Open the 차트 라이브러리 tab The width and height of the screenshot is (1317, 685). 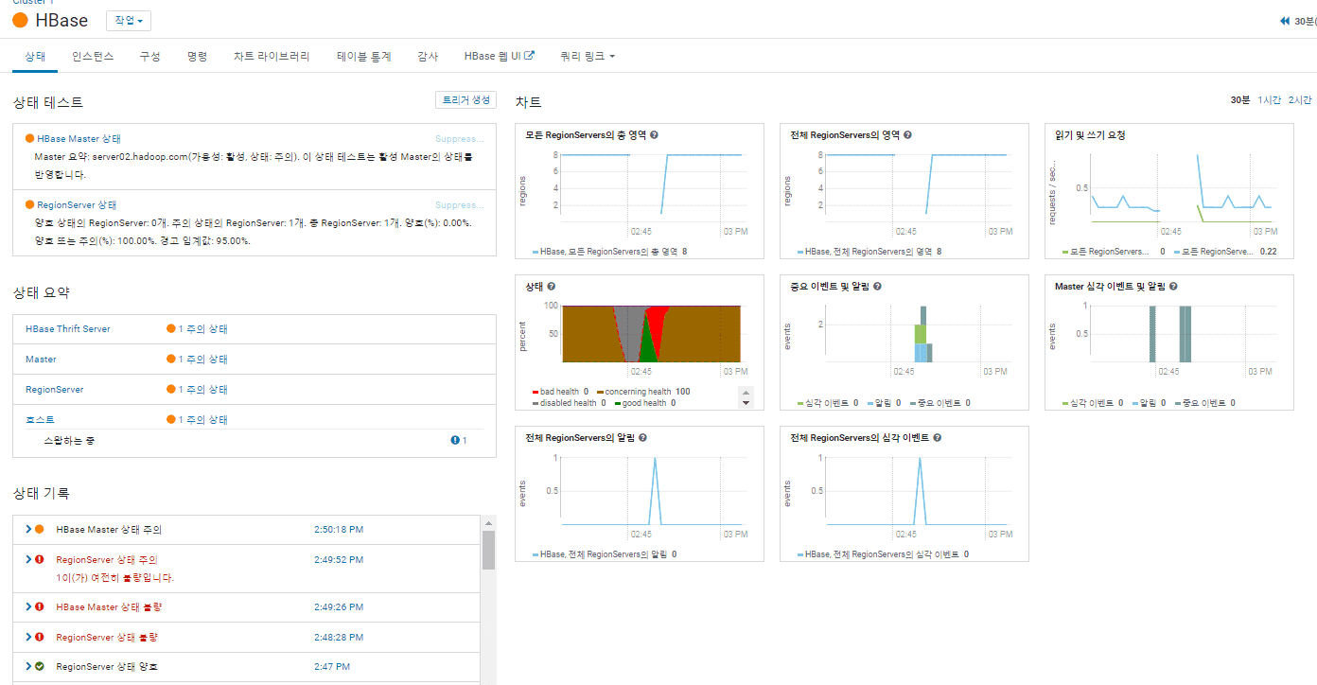pyautogui.click(x=272, y=57)
